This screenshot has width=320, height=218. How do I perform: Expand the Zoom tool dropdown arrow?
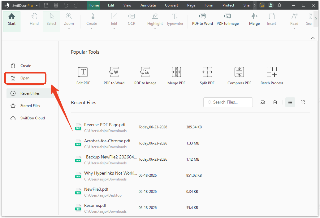tap(69, 29)
